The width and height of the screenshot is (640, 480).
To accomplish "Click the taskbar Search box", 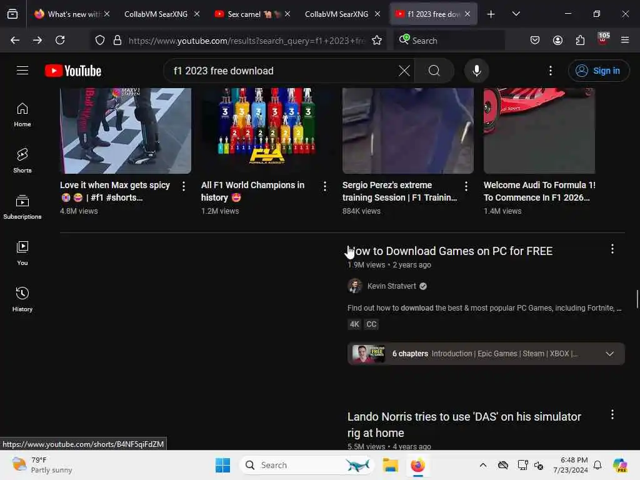I will (x=306, y=465).
